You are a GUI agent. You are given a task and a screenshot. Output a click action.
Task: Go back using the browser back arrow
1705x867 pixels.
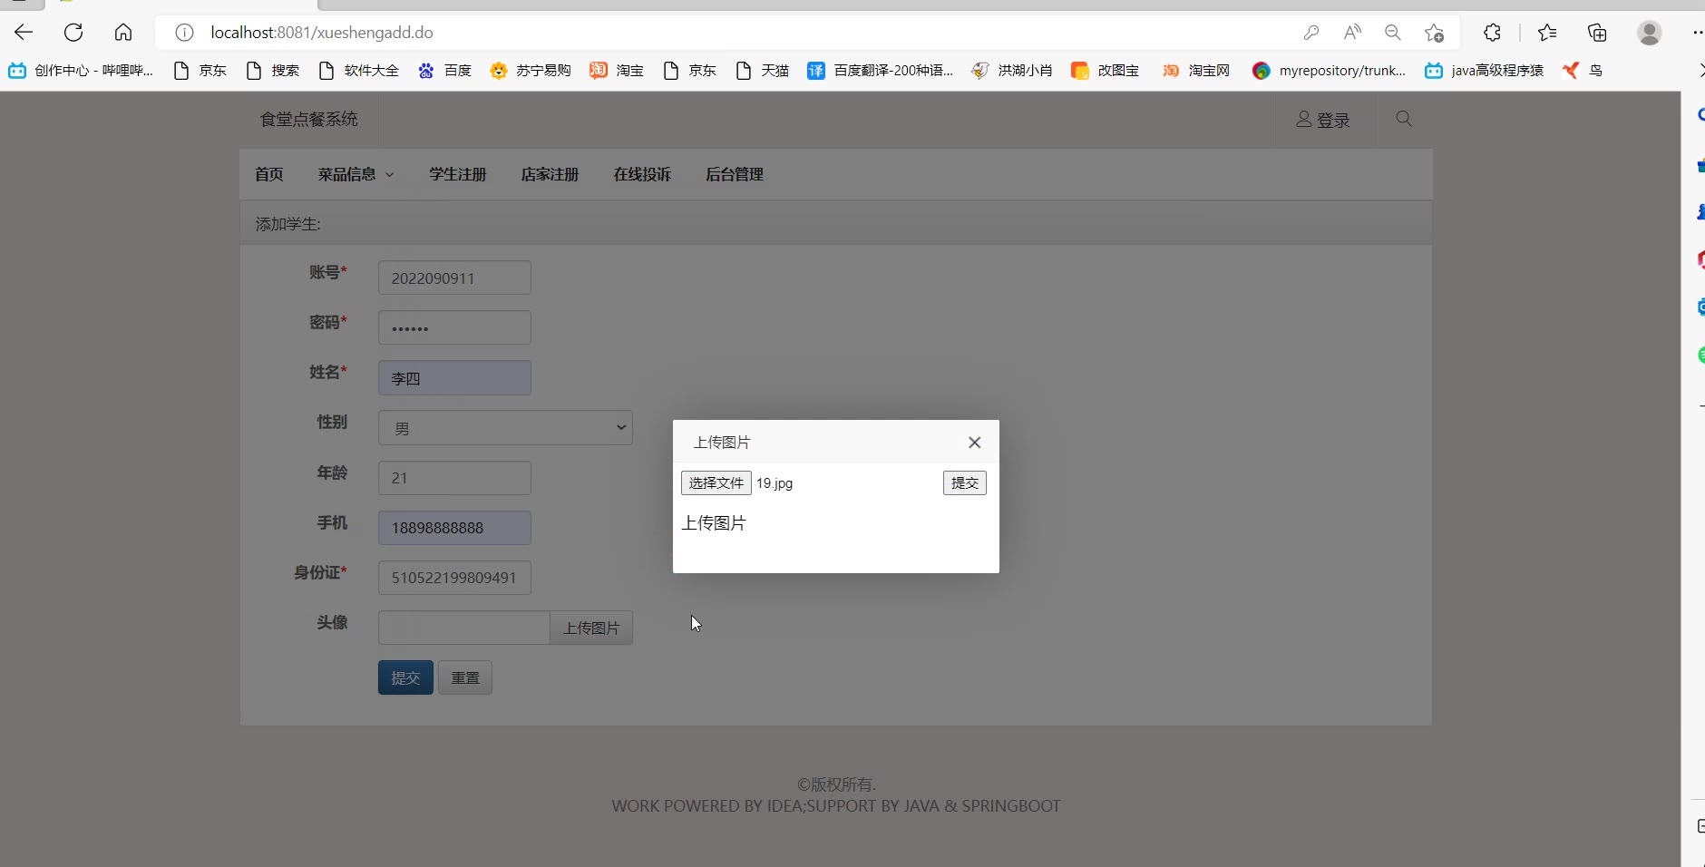pos(24,33)
